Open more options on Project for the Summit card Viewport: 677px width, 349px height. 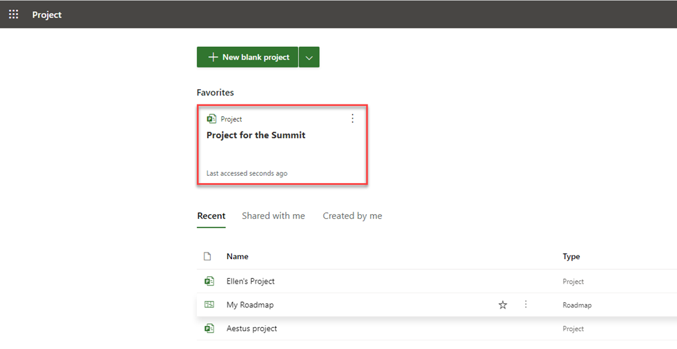coord(352,118)
